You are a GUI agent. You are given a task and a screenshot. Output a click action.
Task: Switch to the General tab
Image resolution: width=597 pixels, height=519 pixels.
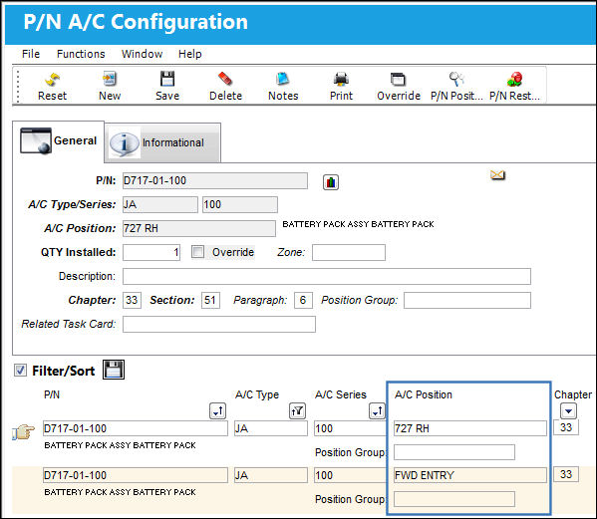pyautogui.click(x=58, y=140)
